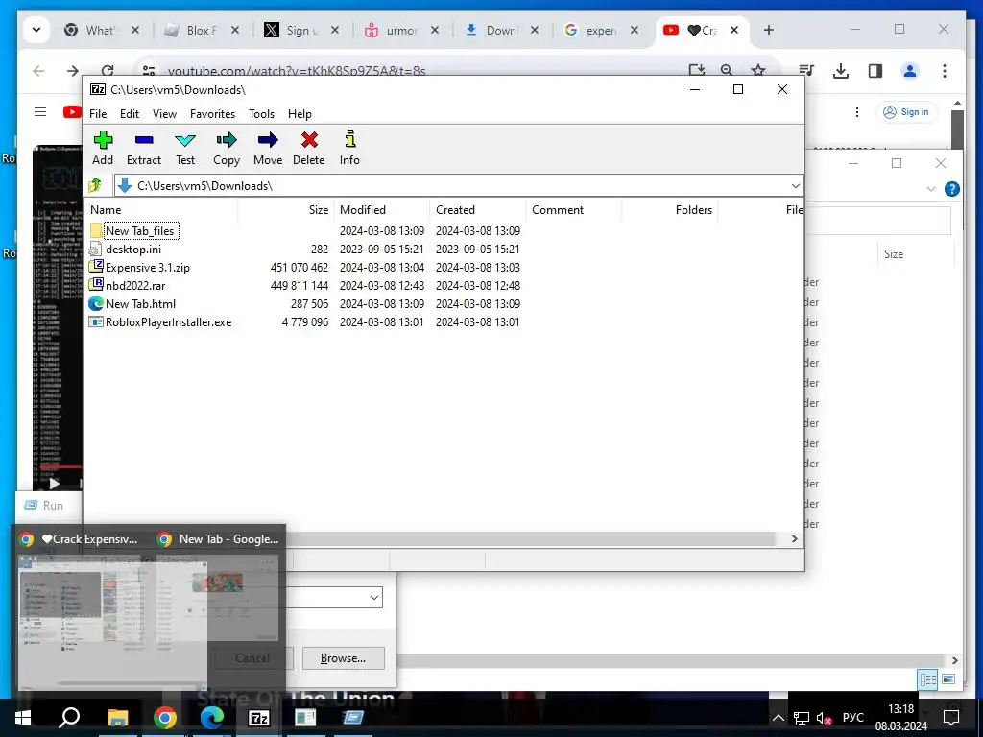The height and width of the screenshot is (737, 983).
Task: Select Expensive 3.1.zip archive
Action: (147, 268)
